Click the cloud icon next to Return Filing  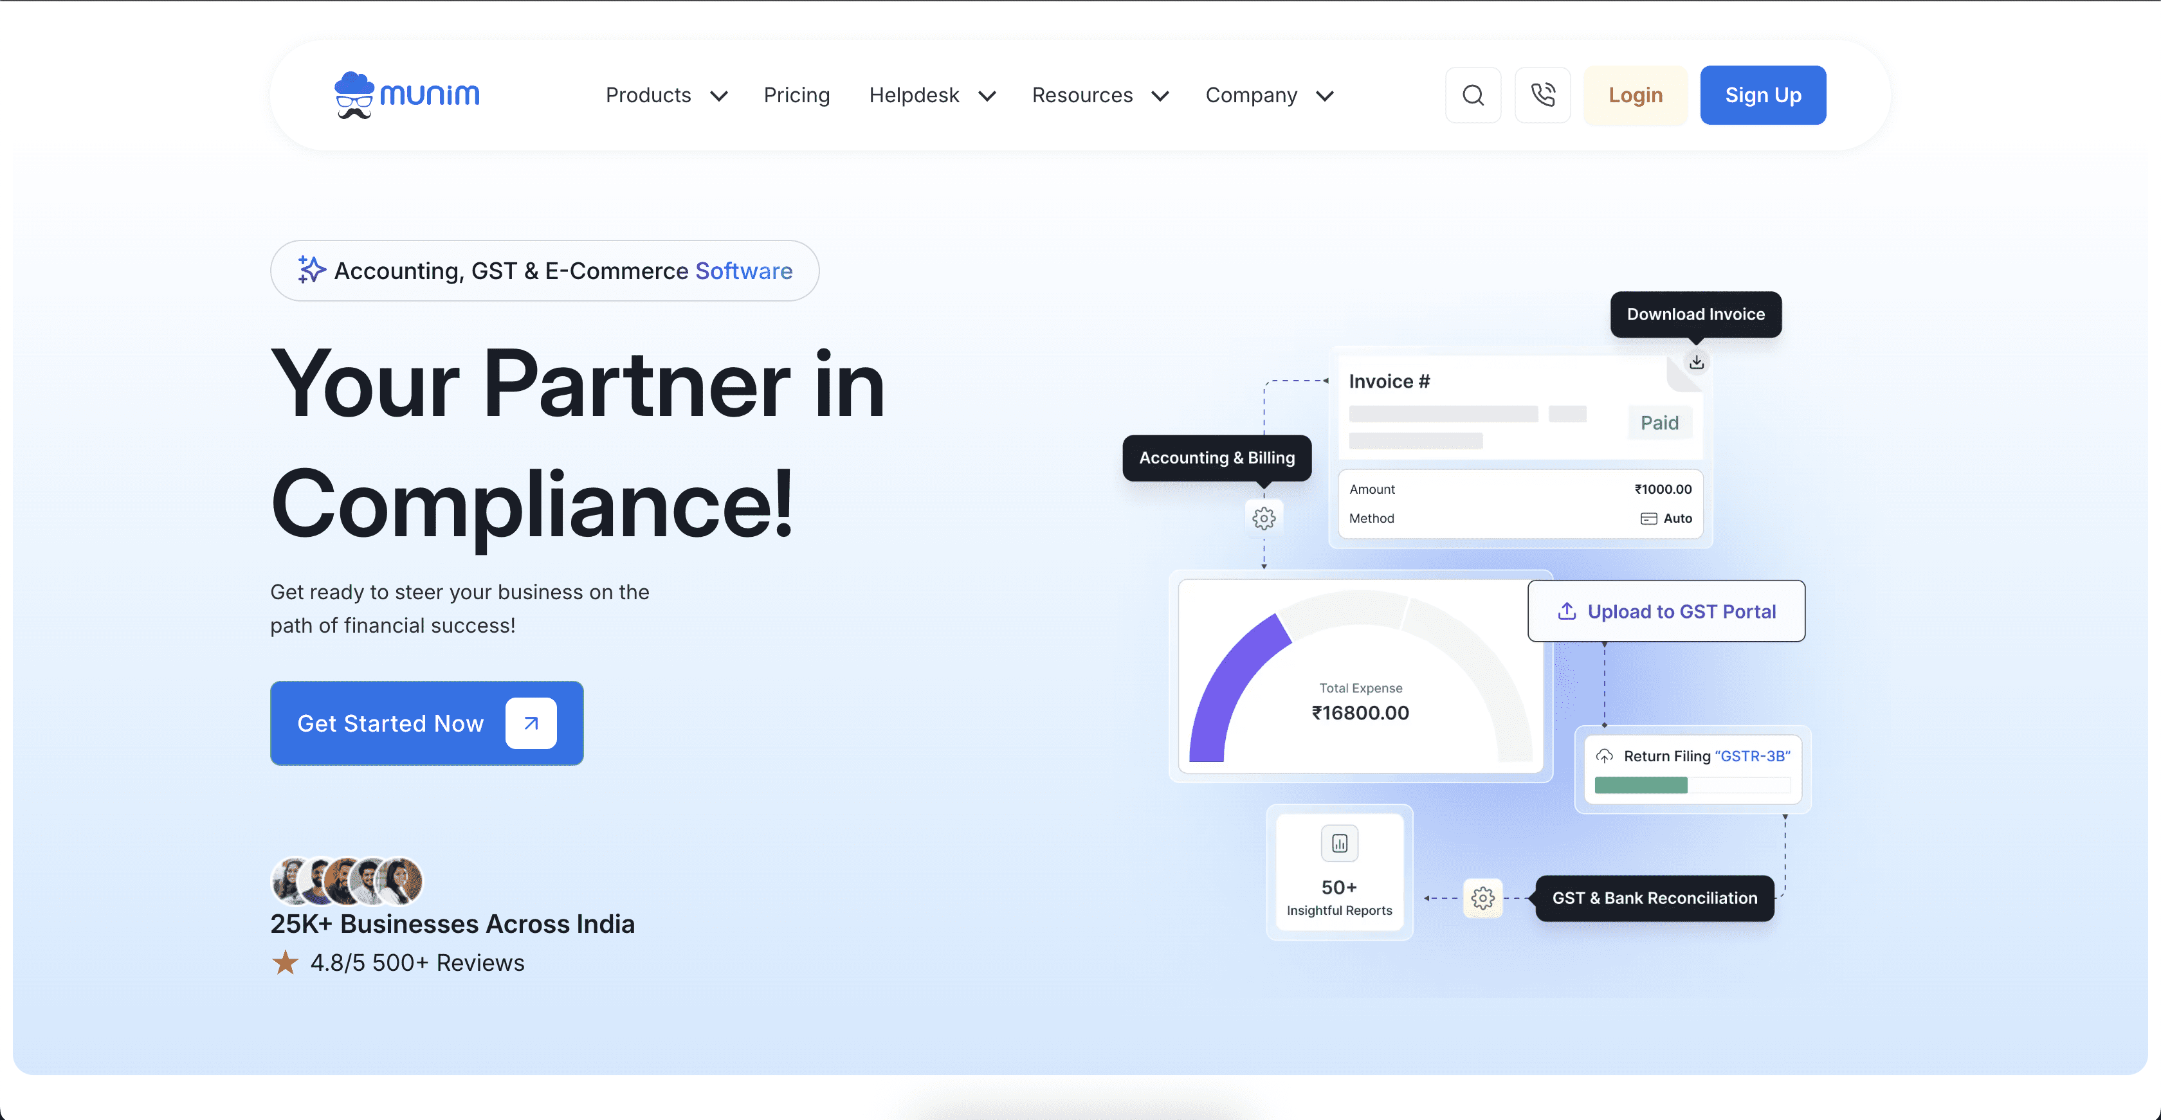(1604, 756)
